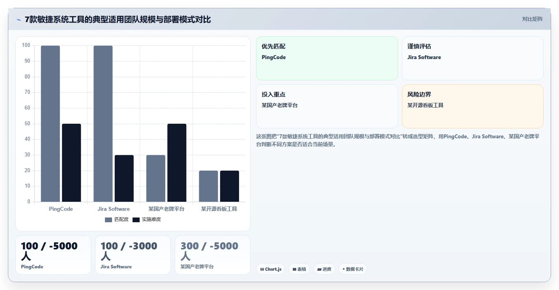The image size is (559, 290).
Task: Click PingCode 实施难度 bar at 50
Action: tap(71, 163)
